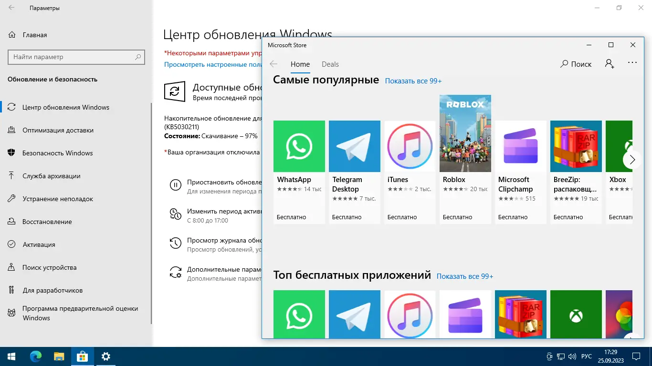Screen dimensions: 652x366
Task: Open the notification center icon
Action: (x=637, y=356)
